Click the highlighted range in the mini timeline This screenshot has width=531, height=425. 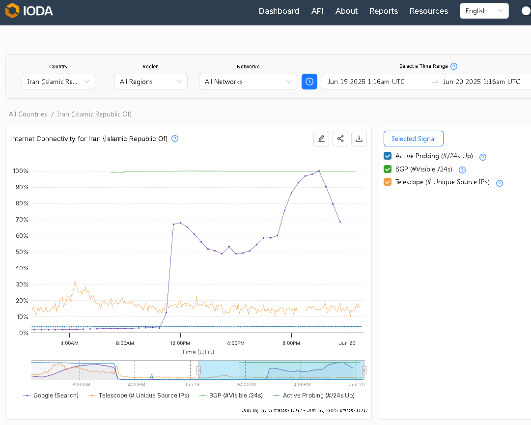click(x=281, y=370)
